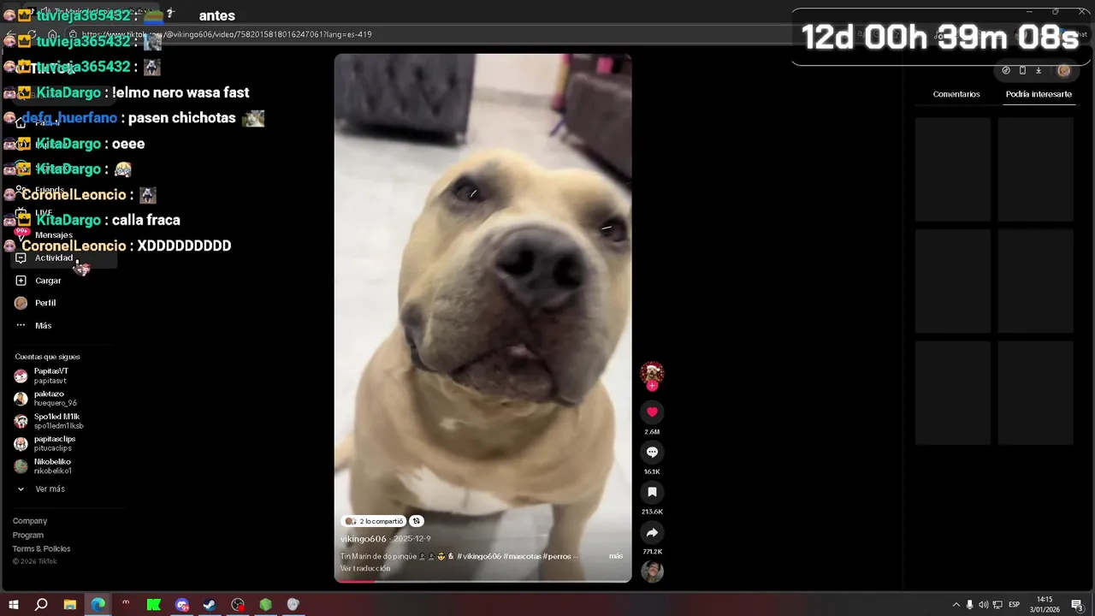
Task: Open comments via the speech bubble icon
Action: coord(652,452)
